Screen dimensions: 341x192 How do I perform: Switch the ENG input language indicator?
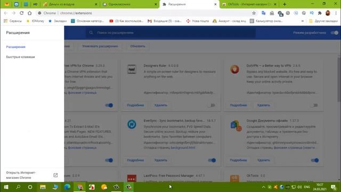(307, 187)
